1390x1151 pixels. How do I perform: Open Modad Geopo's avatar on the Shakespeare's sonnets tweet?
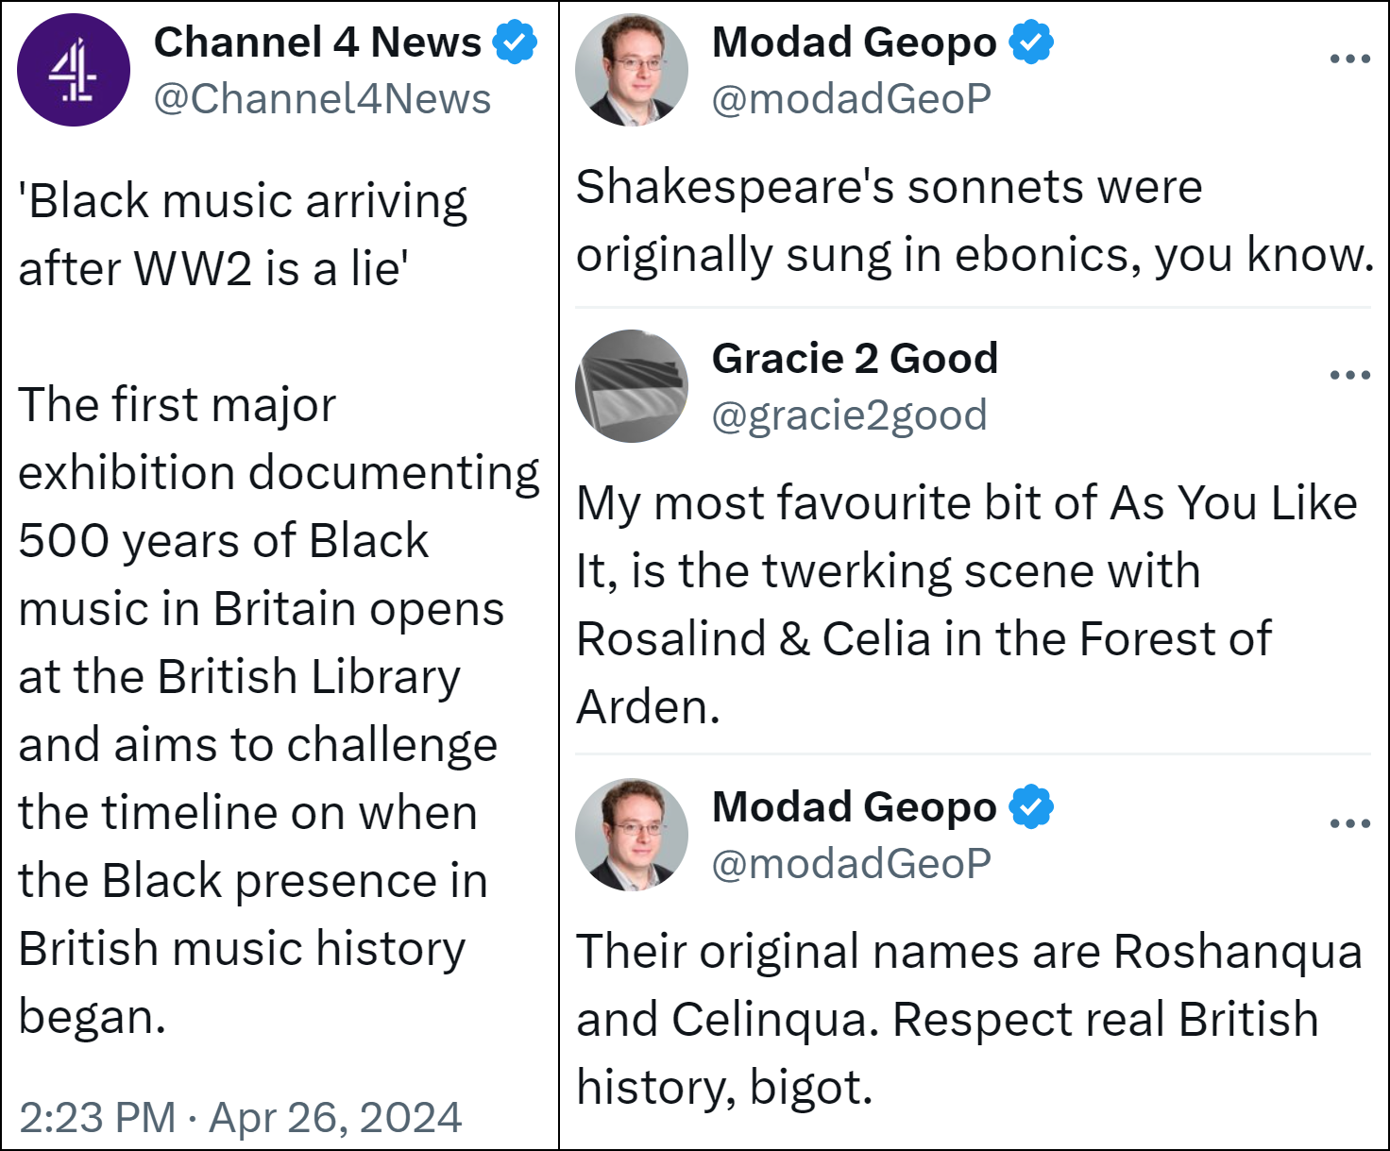(x=632, y=70)
